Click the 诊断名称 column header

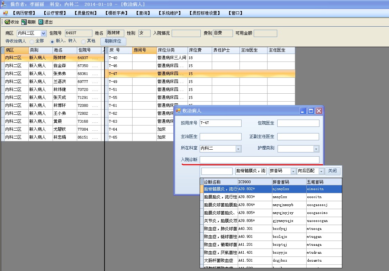click(x=220, y=182)
